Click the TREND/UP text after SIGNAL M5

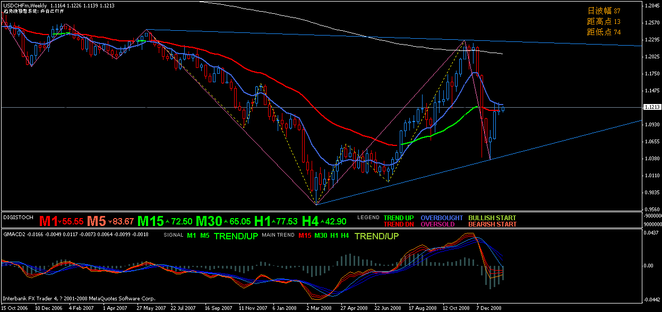pyautogui.click(x=236, y=236)
